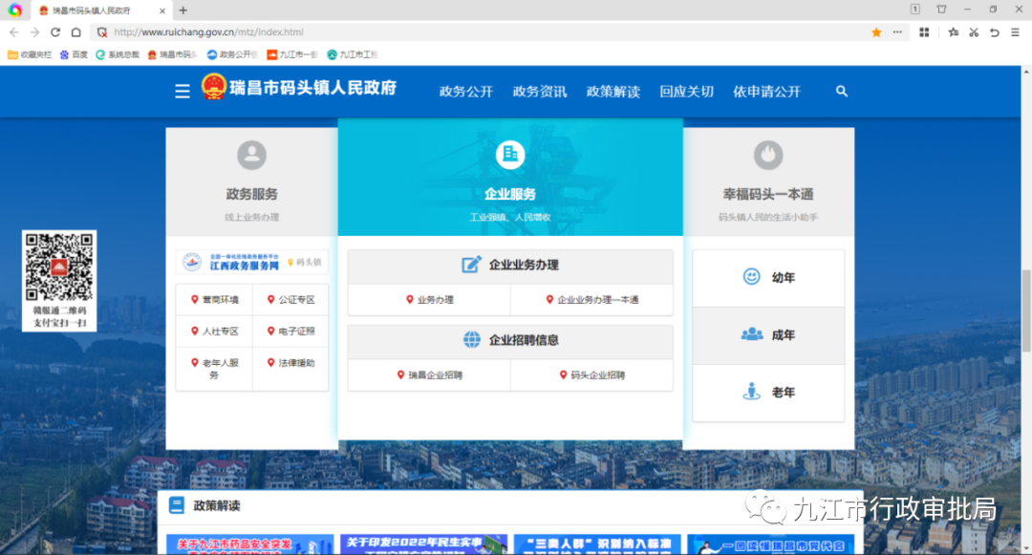Open the 关于九江市药品安全突发 banner
This screenshot has width=1032, height=555.
click(250, 544)
